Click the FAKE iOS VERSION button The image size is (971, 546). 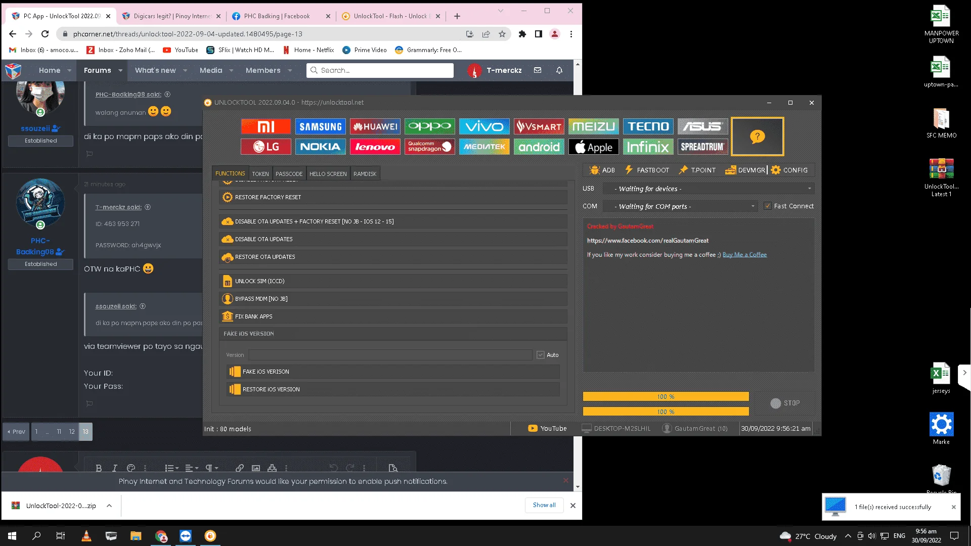click(x=393, y=372)
